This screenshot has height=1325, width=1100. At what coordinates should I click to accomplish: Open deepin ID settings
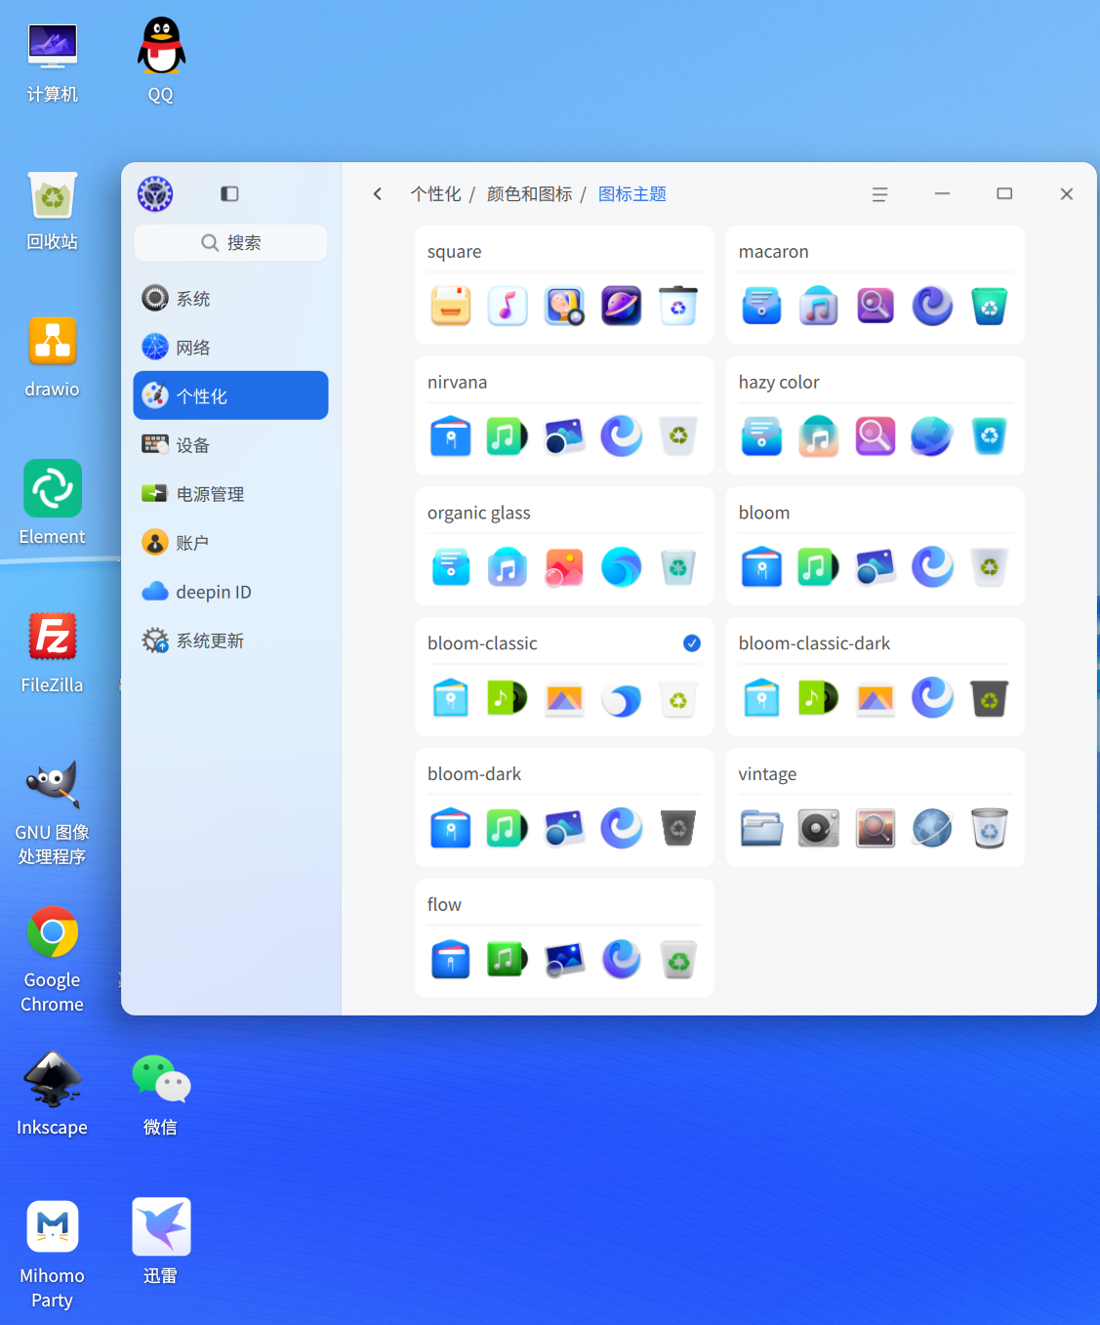(230, 592)
